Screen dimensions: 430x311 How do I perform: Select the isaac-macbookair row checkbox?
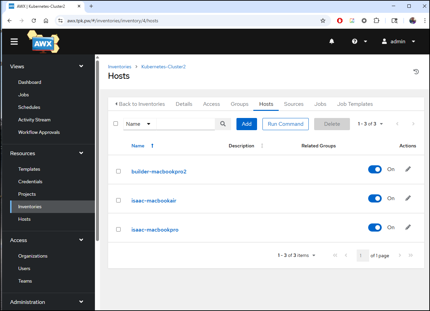118,200
